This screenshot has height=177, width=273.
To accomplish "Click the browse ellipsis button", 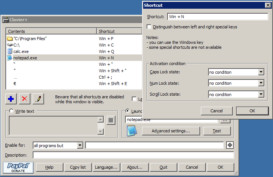I will 225,121.
